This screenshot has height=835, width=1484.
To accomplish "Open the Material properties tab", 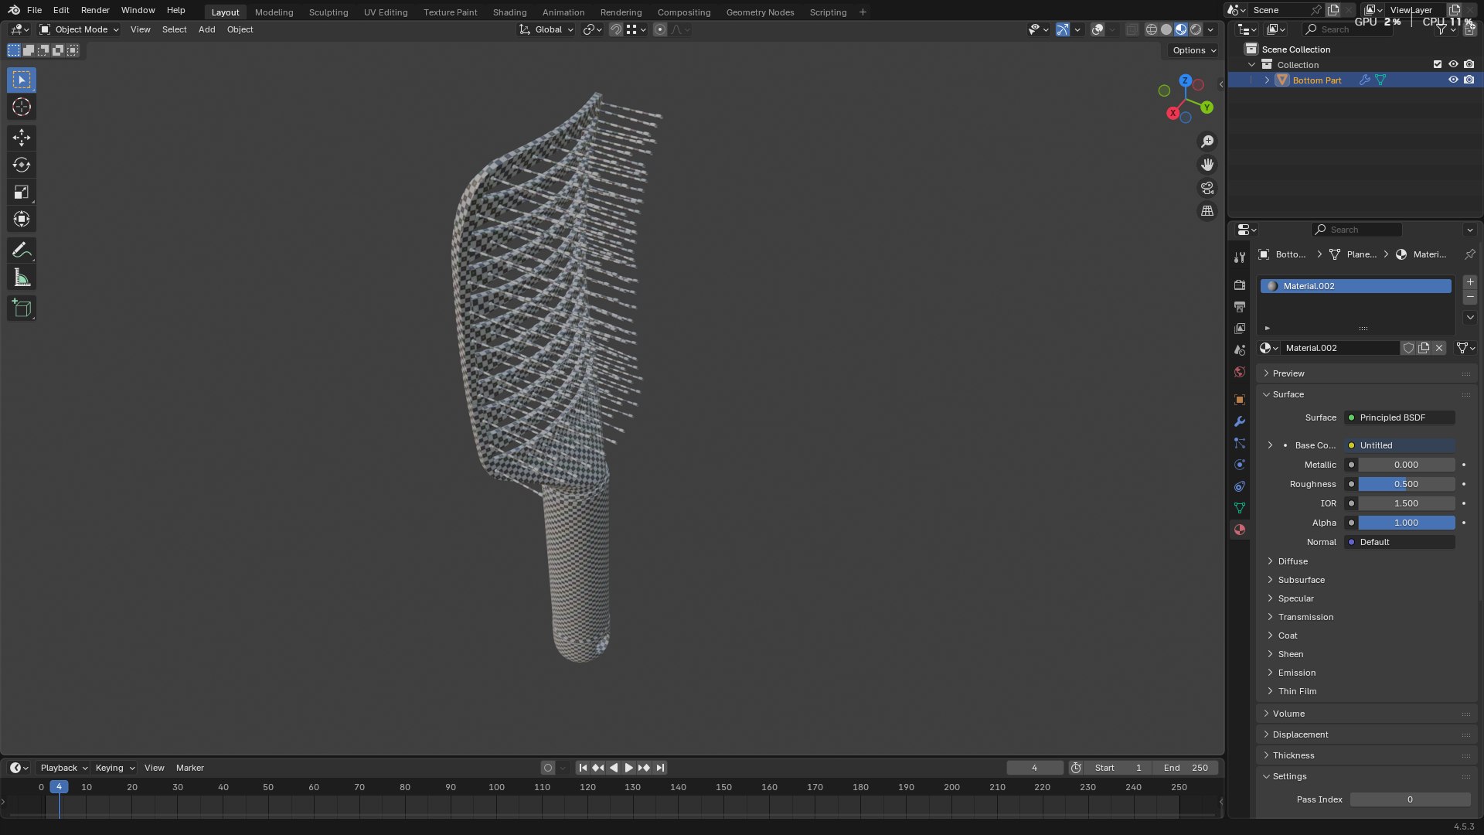I will coord(1240,530).
